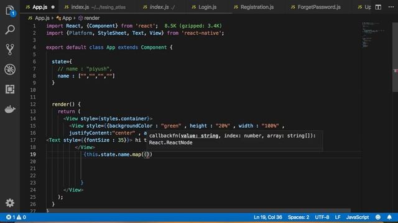Click the horizontal editor scrollbar
Screen dimensions: 398x223
198,211
